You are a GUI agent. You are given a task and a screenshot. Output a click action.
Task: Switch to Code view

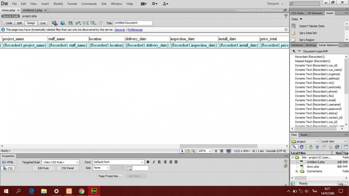click(9, 23)
